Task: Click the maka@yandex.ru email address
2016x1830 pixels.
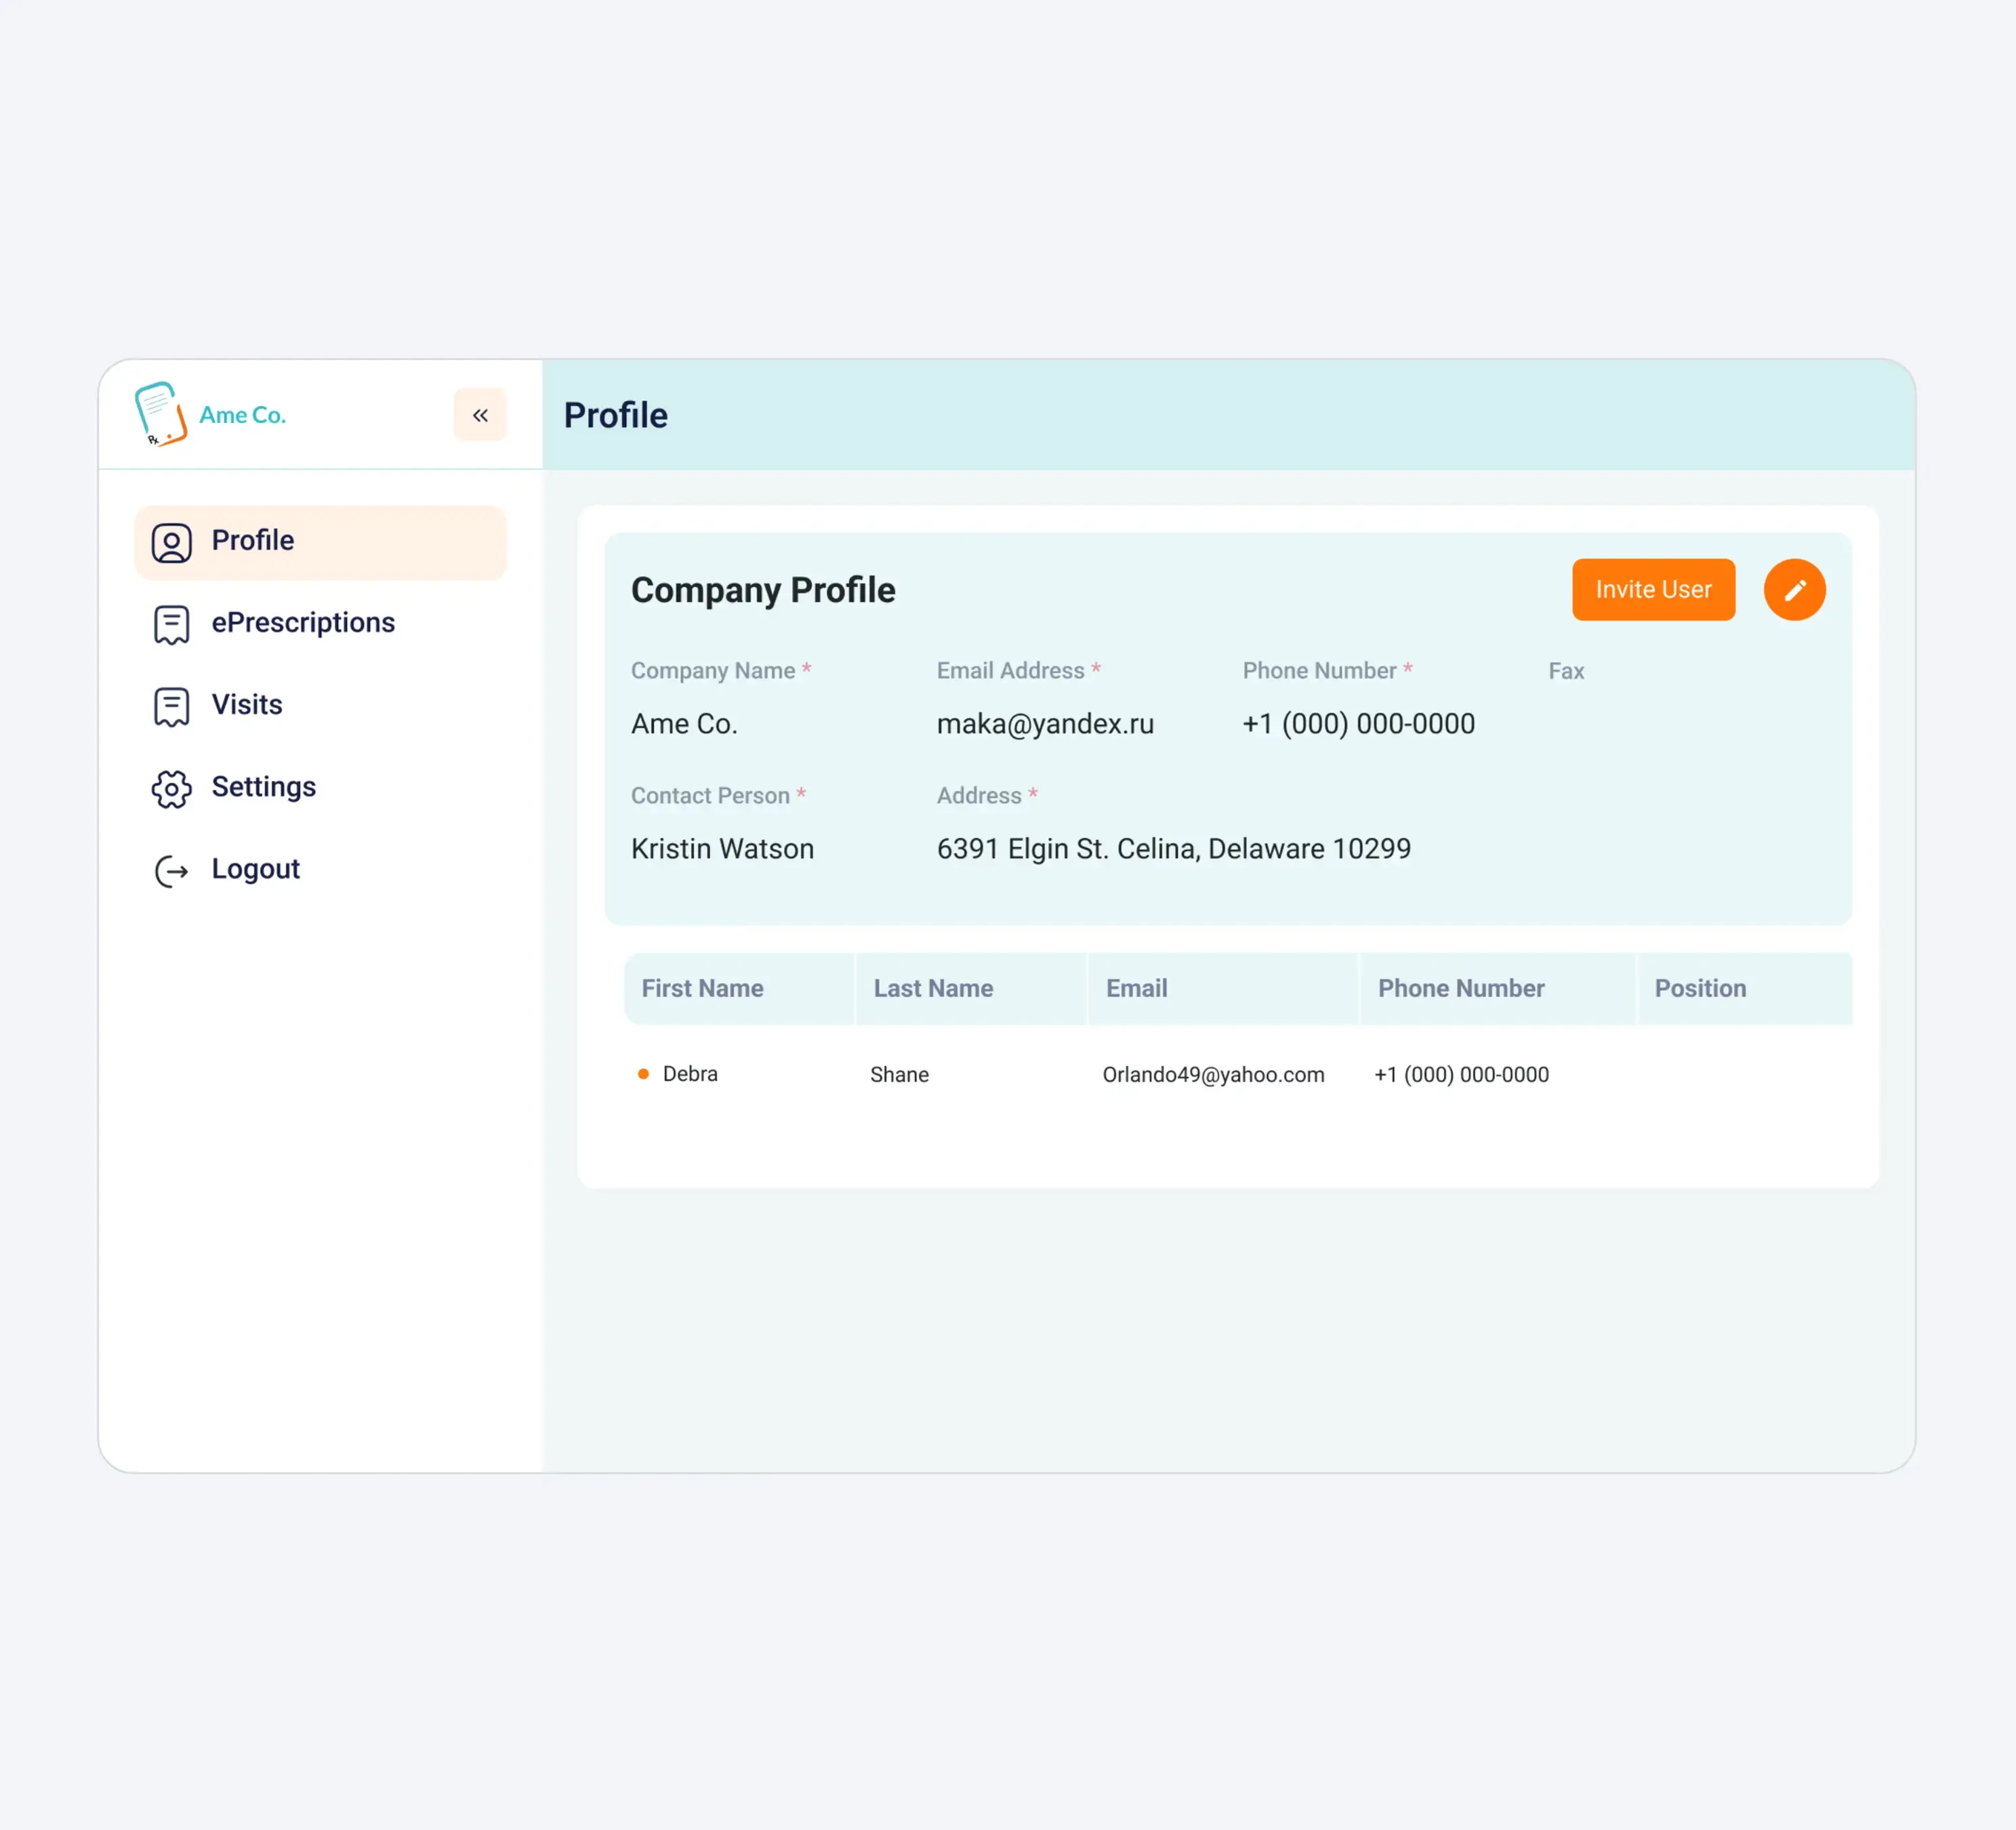Action: click(x=1046, y=723)
